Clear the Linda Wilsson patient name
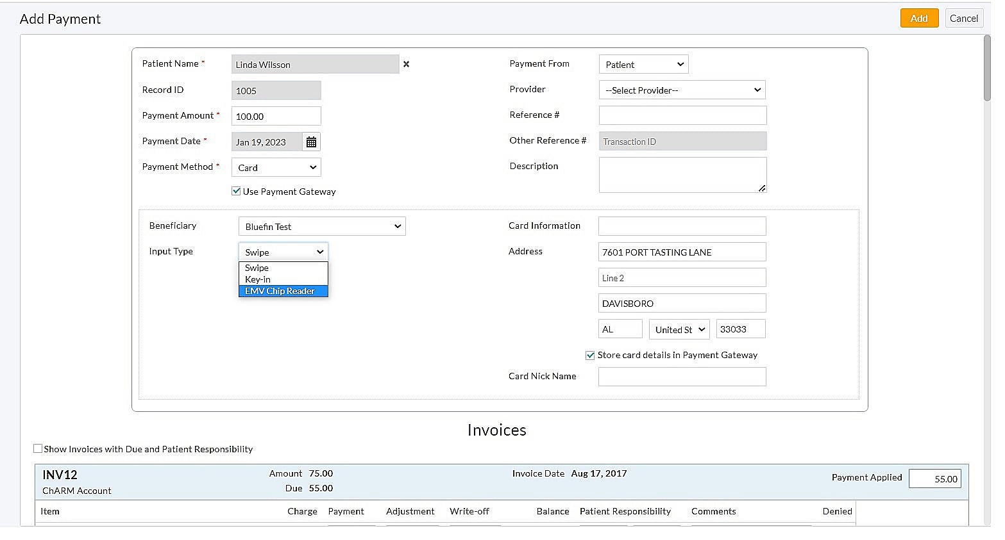1005x540 pixels. tap(406, 64)
